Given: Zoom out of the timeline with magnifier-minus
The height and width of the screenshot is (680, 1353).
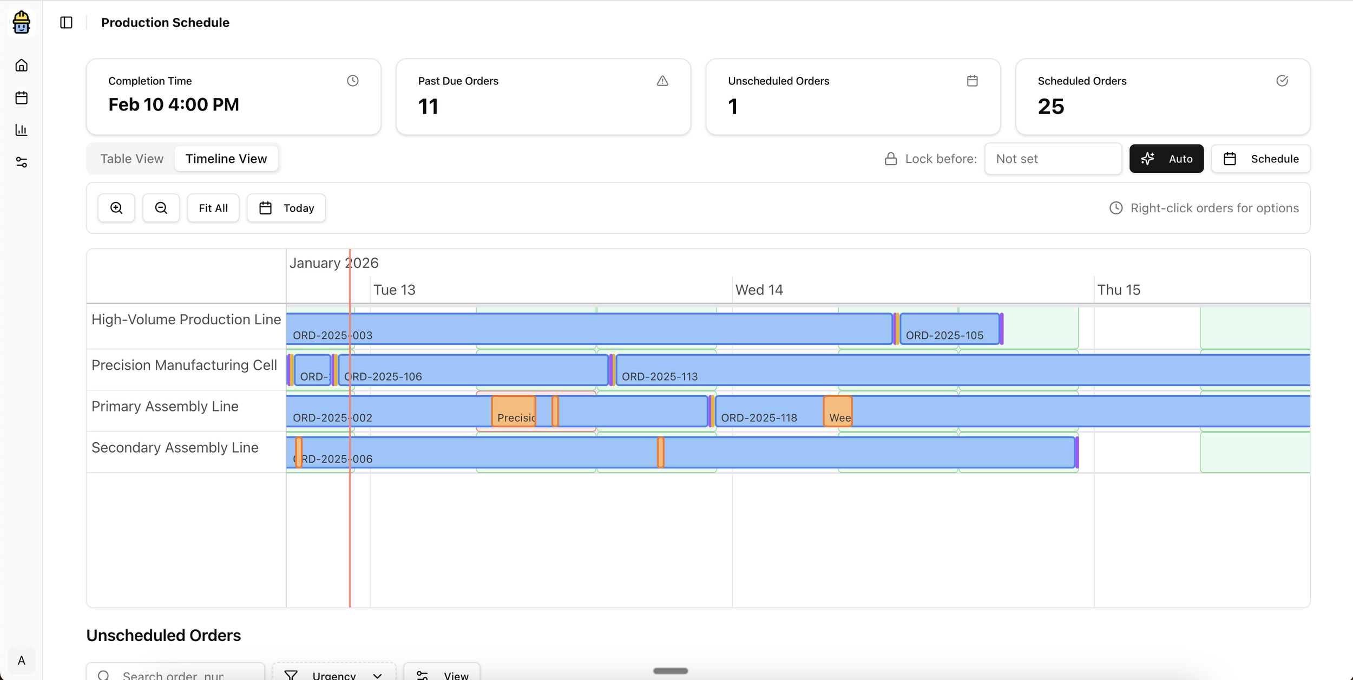Looking at the screenshot, I should [161, 207].
